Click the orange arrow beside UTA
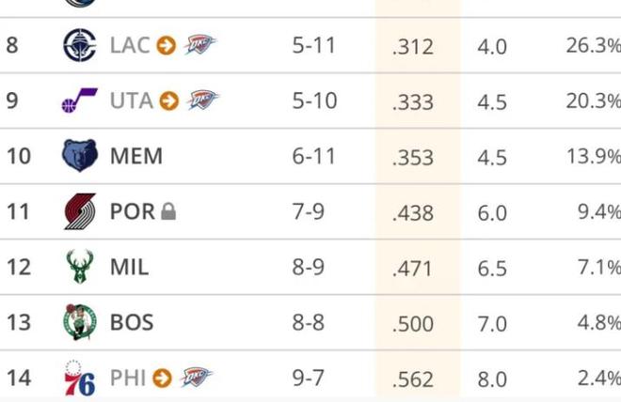 pyautogui.click(x=169, y=100)
